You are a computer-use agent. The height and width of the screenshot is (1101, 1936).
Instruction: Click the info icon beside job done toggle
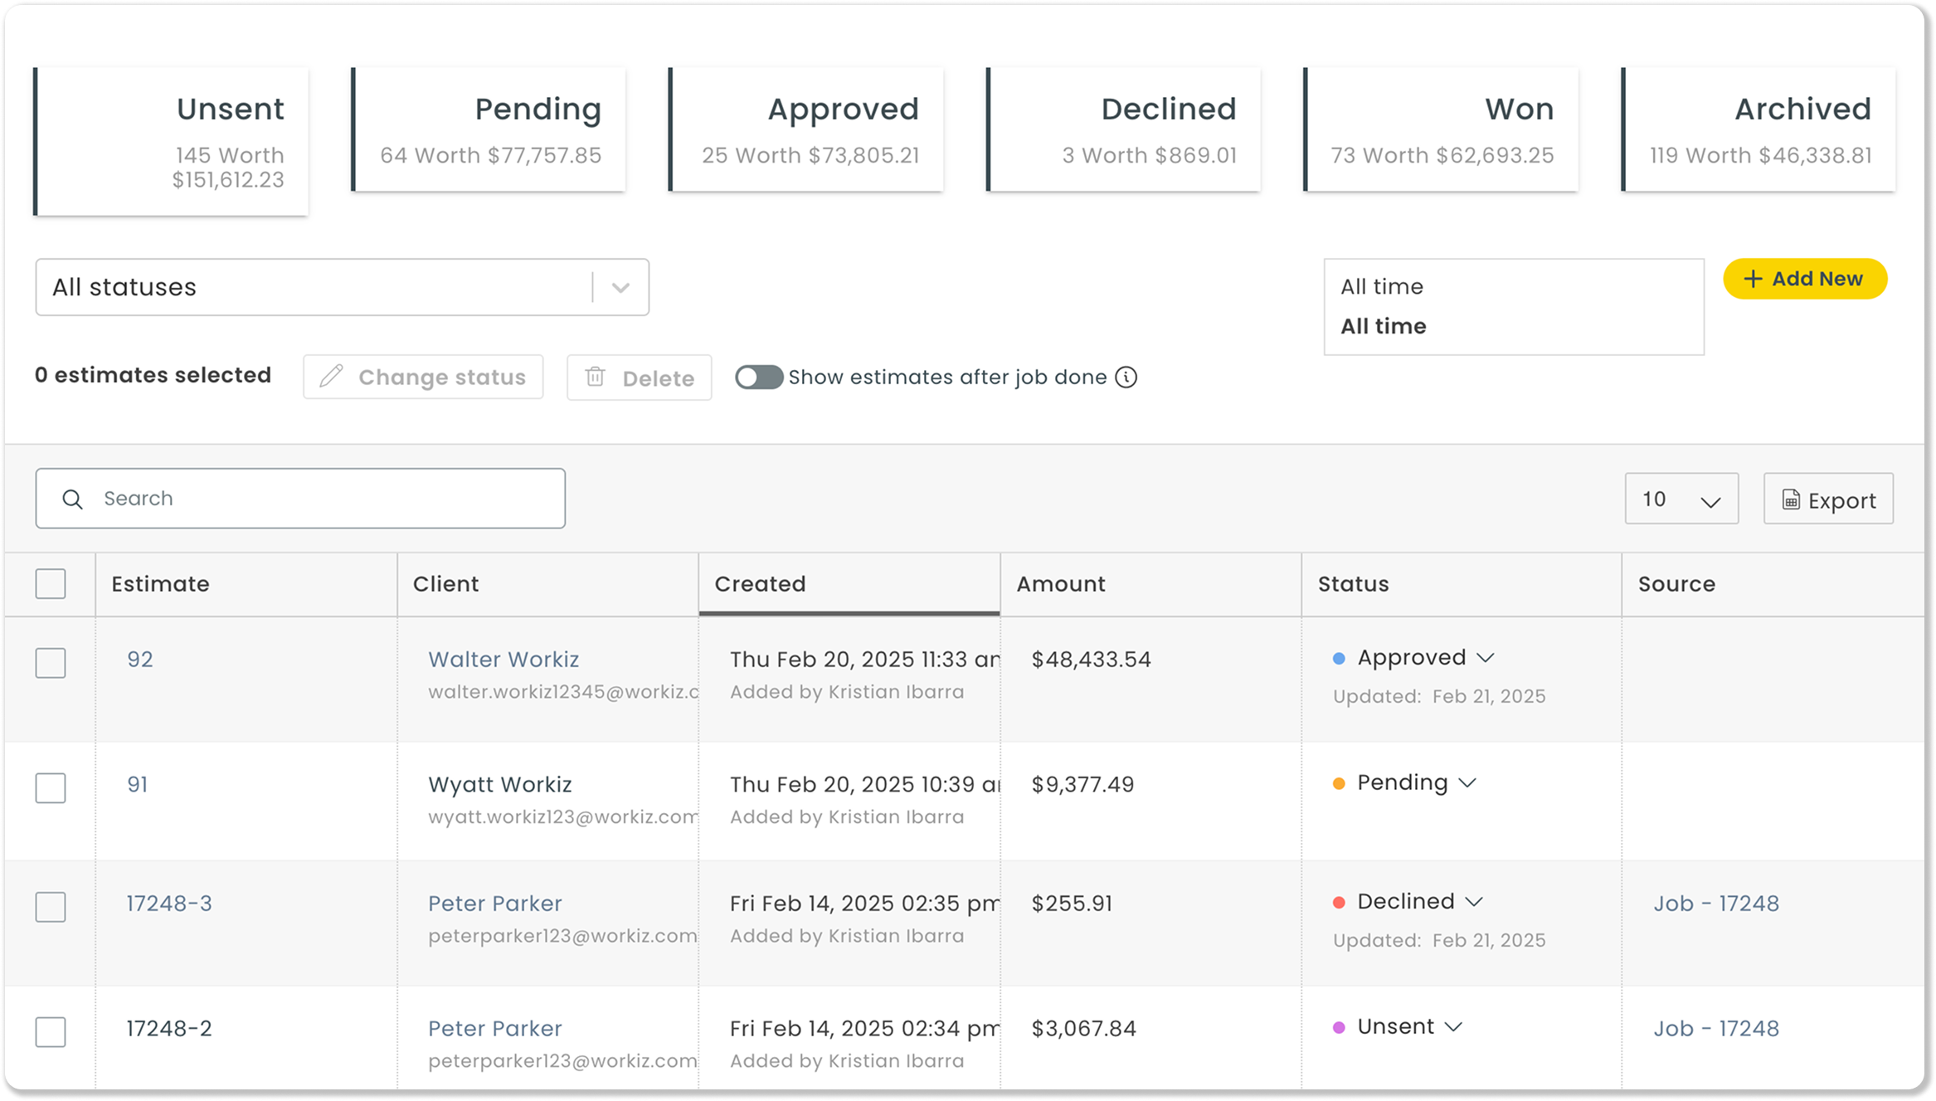1126,378
